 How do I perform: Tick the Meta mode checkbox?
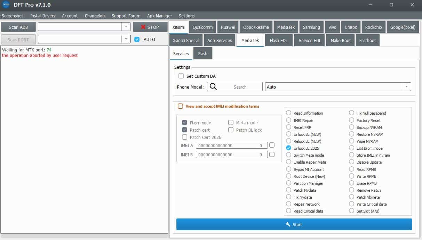tap(231, 123)
